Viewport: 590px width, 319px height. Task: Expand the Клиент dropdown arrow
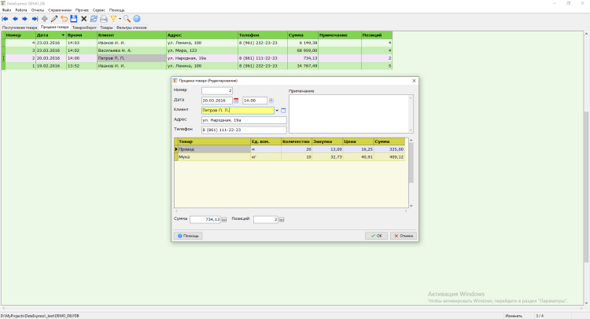[277, 111]
